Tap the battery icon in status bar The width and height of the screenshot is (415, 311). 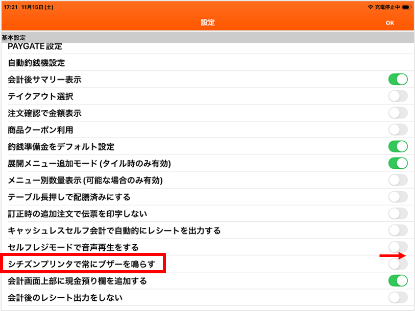pos(406,7)
